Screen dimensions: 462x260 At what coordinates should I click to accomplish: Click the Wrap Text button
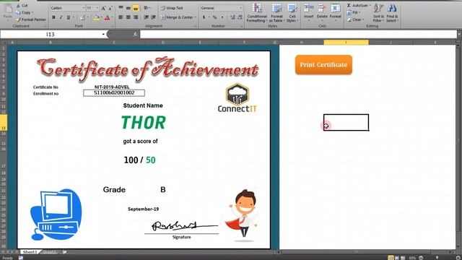tap(172, 8)
